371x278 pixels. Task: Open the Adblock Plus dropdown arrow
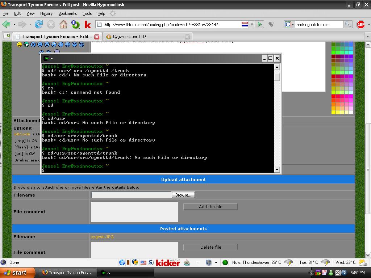pyautogui.click(x=368, y=24)
